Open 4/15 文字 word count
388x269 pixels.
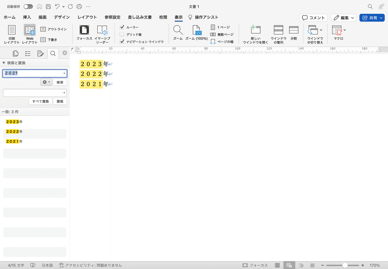[x=16, y=265]
